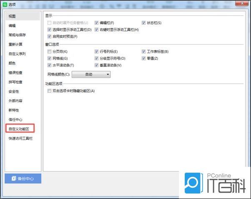Screen dimensions: 251x199
Task: Open the 常规与保存 category
Action: (17, 35)
